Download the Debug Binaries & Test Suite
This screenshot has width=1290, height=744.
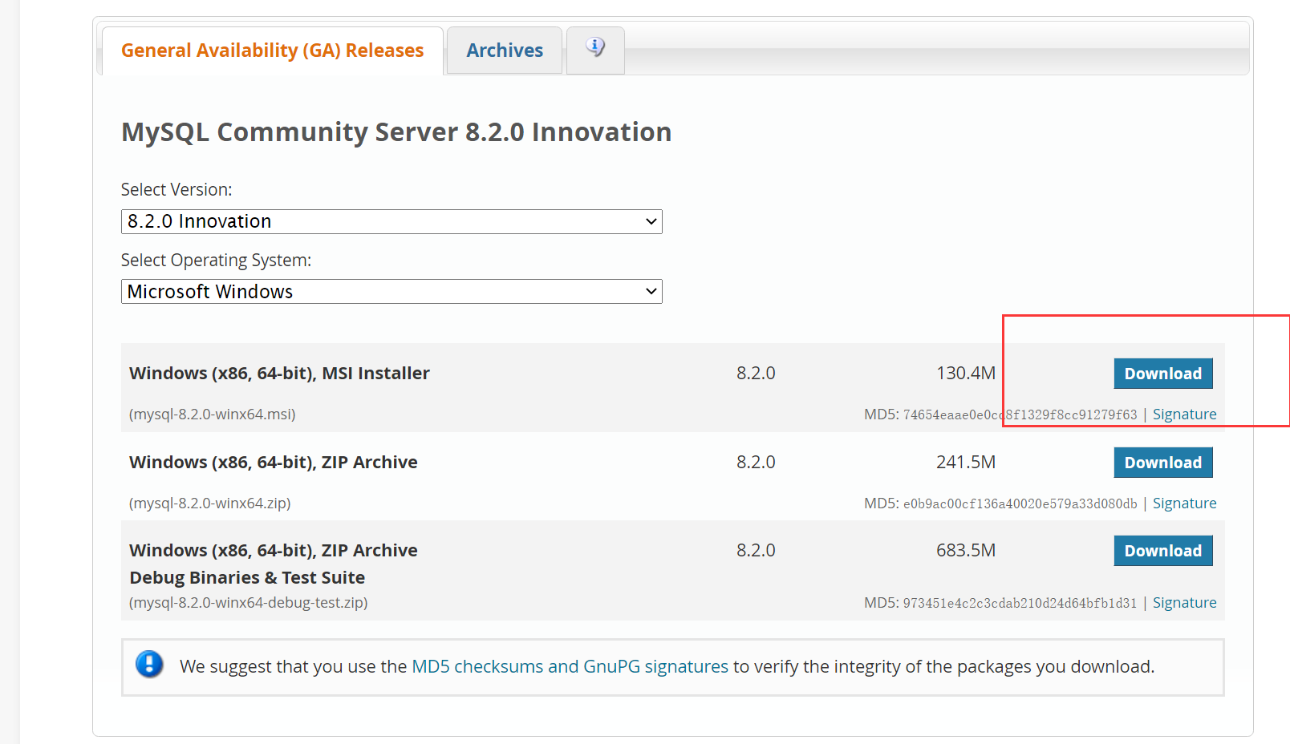click(1163, 551)
